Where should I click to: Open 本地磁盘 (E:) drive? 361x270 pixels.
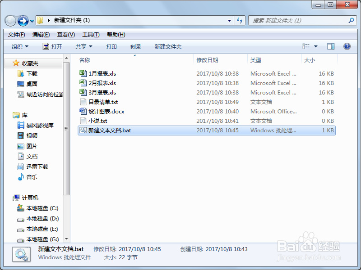point(42,229)
